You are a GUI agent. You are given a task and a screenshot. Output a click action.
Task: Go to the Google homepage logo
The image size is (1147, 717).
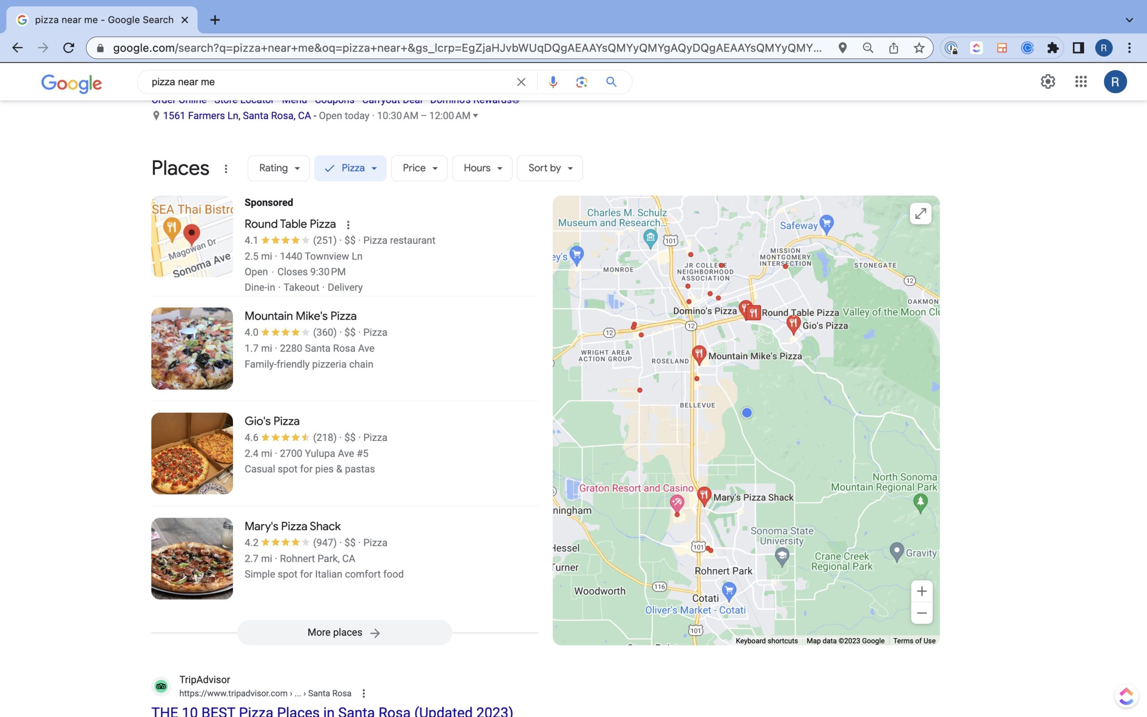click(72, 83)
